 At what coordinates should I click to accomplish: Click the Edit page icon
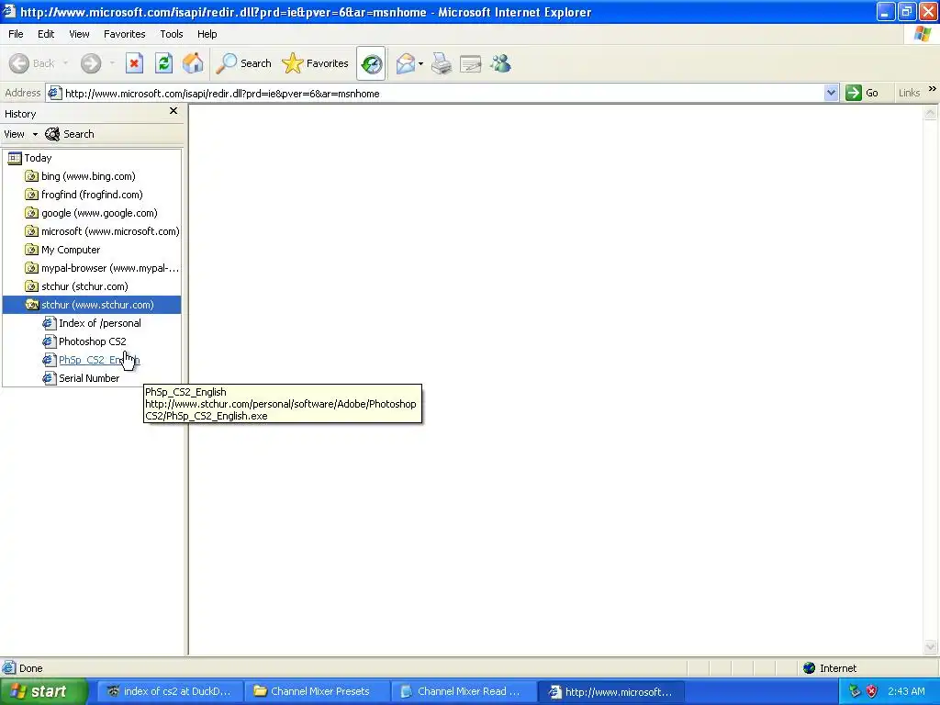pos(471,63)
